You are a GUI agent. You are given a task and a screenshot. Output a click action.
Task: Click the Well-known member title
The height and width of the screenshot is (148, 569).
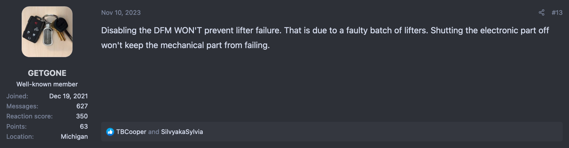(47, 84)
